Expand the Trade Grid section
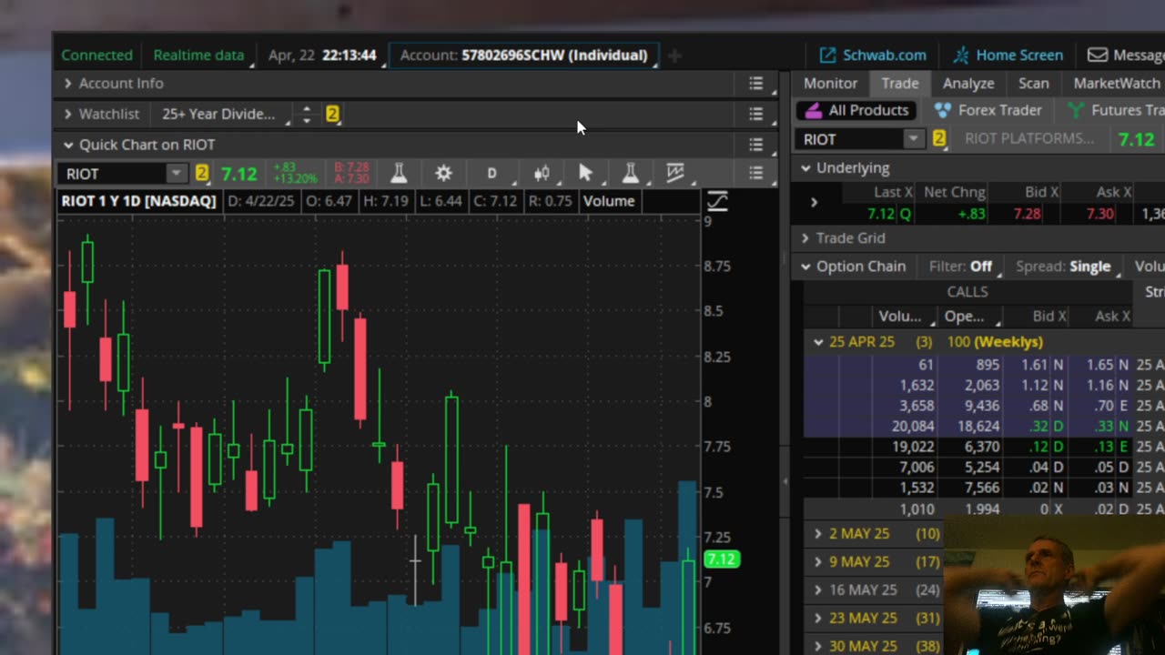The height and width of the screenshot is (655, 1165). click(805, 238)
